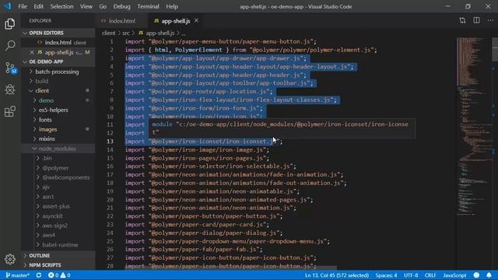Close app-shell.js in Open Editors list
The image size is (498, 280).
[x=31, y=52]
